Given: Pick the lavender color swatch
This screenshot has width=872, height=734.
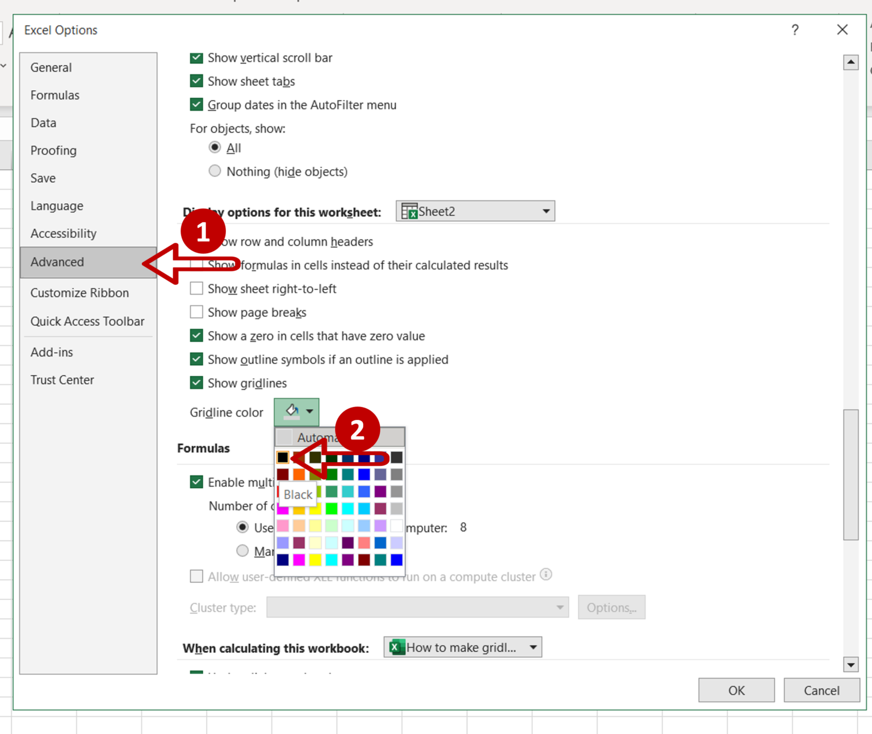Looking at the screenshot, I should coord(380,525).
